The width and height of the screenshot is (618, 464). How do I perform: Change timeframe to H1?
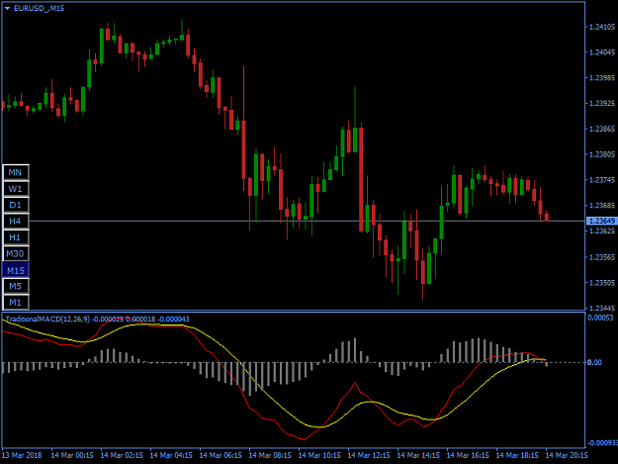tap(16, 237)
